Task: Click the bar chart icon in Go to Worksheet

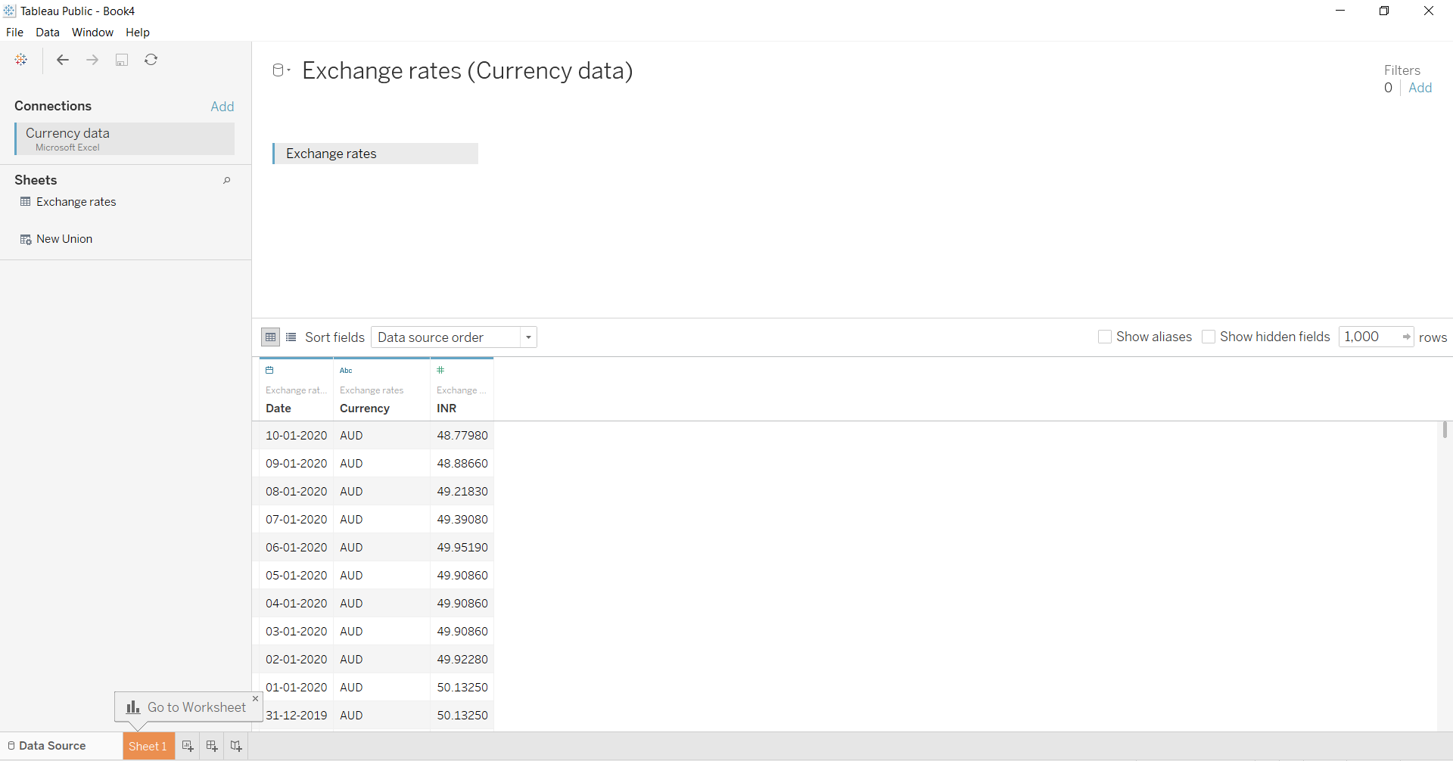Action: [x=133, y=707]
